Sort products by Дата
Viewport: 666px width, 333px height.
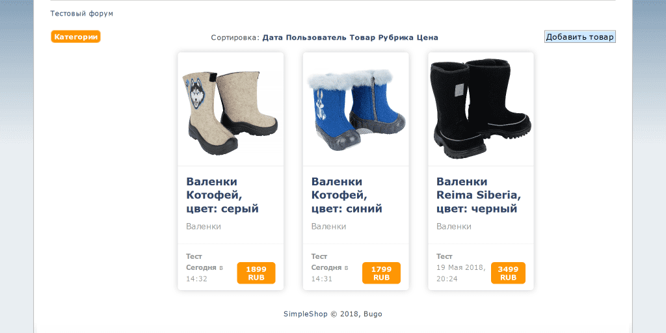pos(273,37)
